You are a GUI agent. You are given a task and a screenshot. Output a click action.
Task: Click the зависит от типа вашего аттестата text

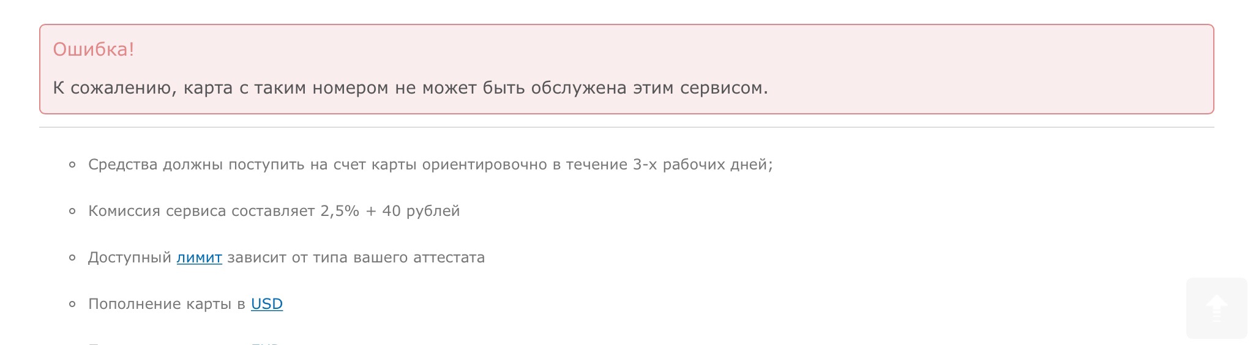[356, 258]
